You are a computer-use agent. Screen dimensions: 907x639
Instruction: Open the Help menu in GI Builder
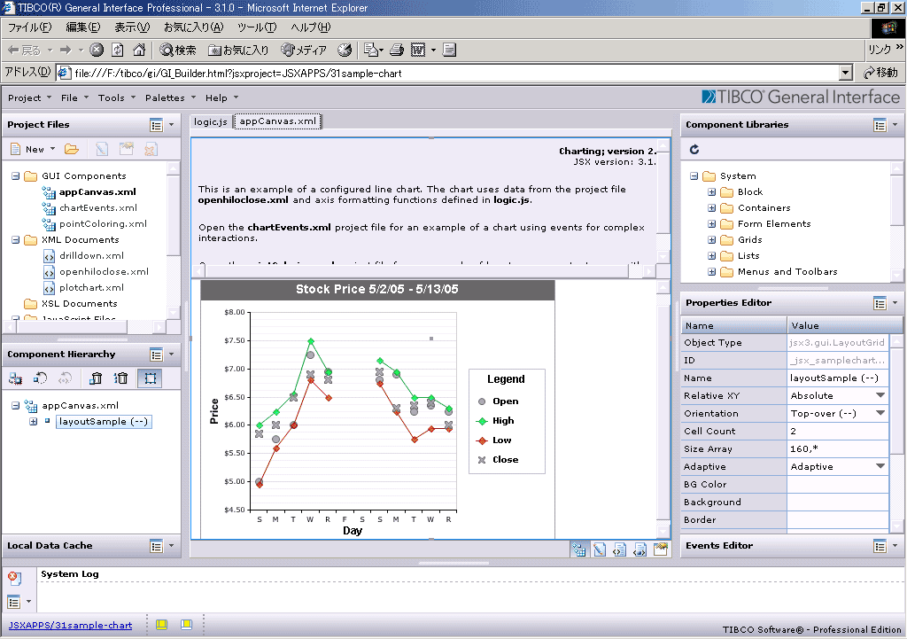tap(221, 97)
